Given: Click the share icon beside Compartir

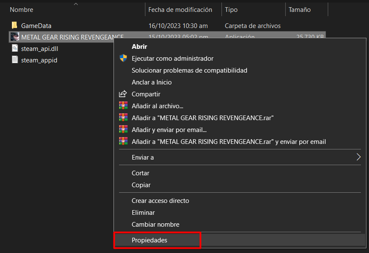Looking at the screenshot, I should tap(123, 94).
